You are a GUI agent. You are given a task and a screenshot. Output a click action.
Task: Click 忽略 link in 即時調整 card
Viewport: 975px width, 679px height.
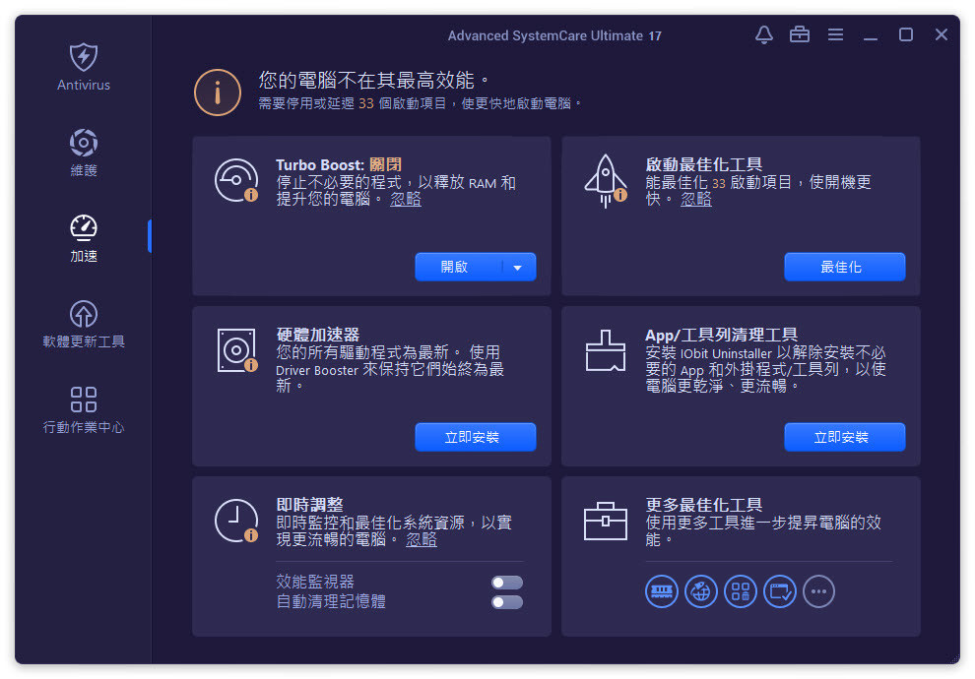[422, 540]
